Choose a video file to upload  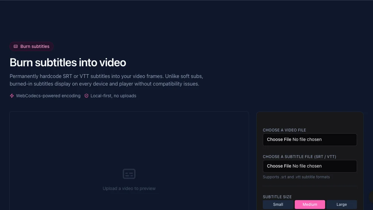pos(310,140)
